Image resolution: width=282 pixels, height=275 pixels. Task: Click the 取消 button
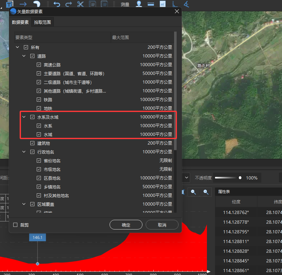click(x=162, y=225)
